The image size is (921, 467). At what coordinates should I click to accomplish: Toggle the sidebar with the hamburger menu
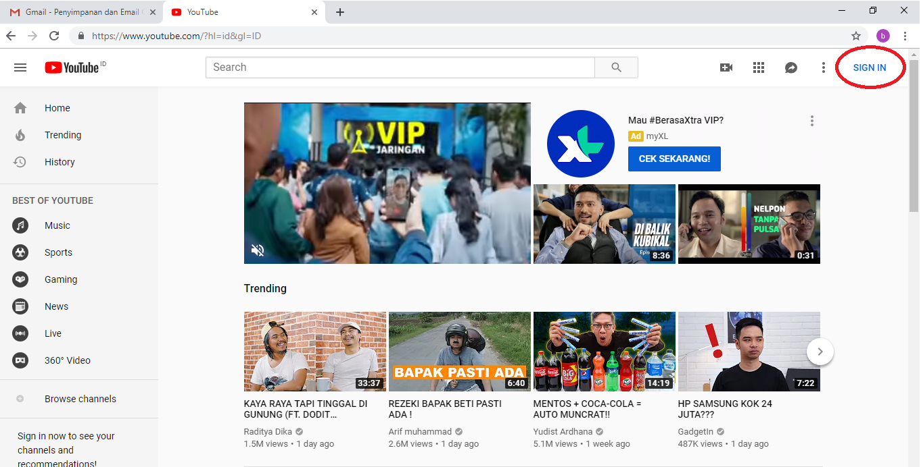coord(20,67)
